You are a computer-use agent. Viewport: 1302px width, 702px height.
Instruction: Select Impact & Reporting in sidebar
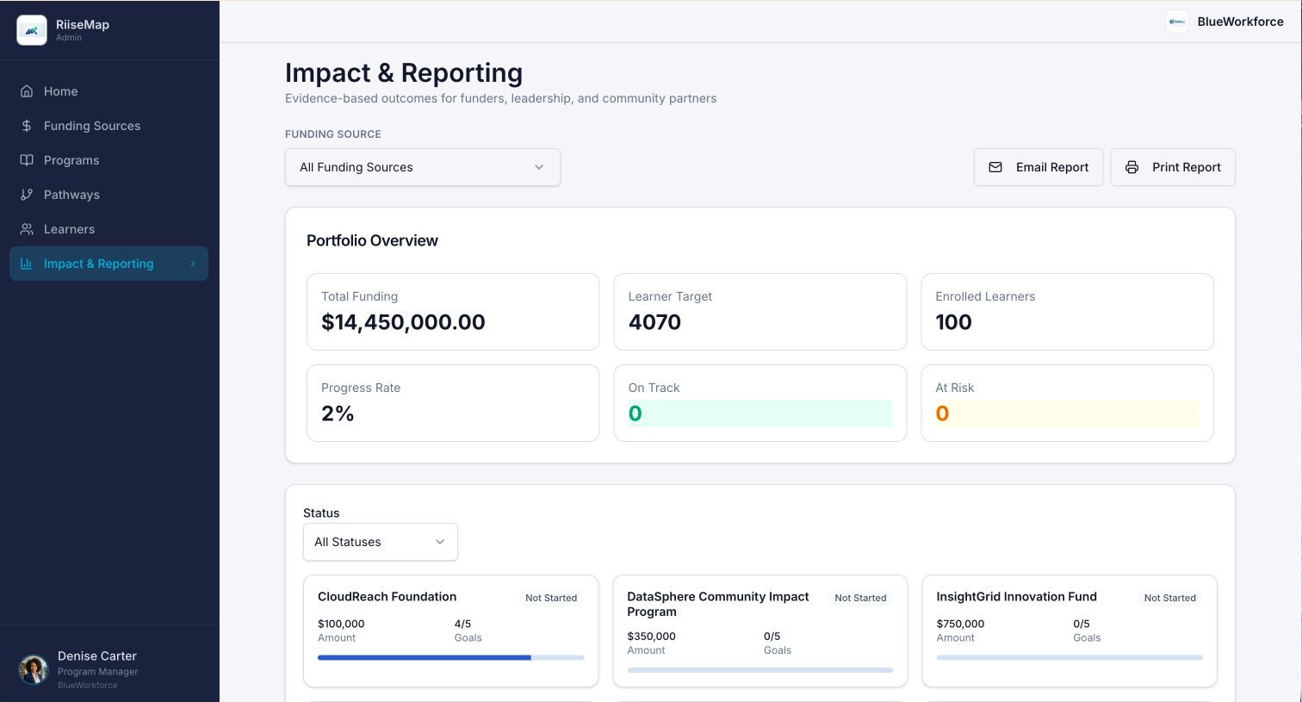108,264
